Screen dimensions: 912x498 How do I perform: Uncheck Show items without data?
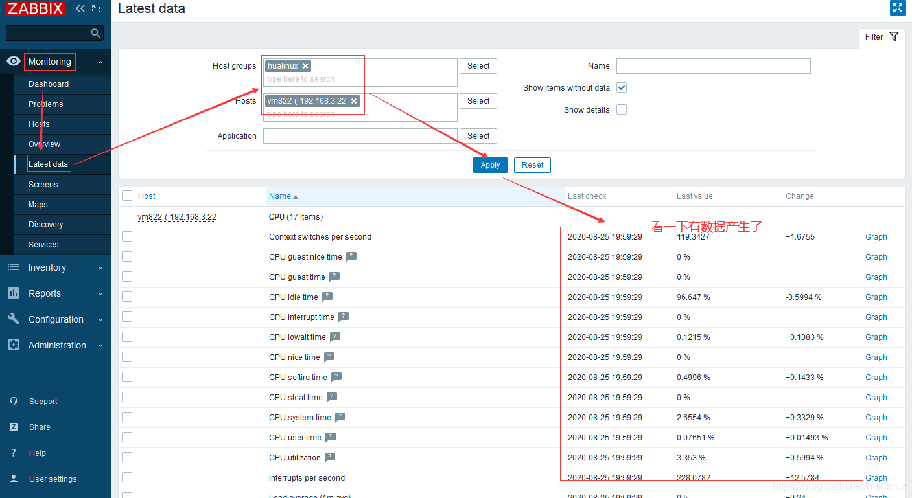tap(621, 87)
